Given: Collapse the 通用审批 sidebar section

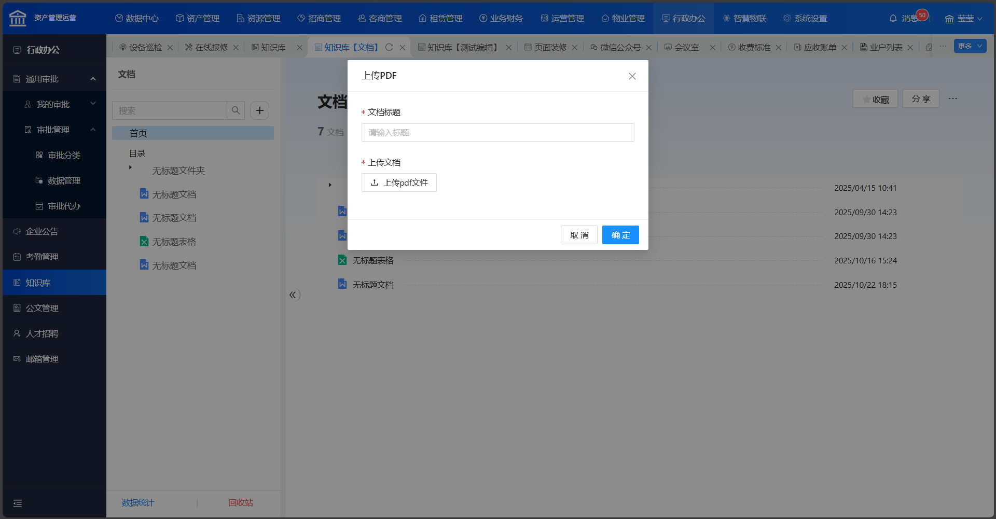Looking at the screenshot, I should coord(93,79).
